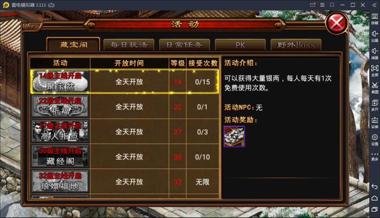
Task: Expand the 更多 more options
Action: click(375, 156)
